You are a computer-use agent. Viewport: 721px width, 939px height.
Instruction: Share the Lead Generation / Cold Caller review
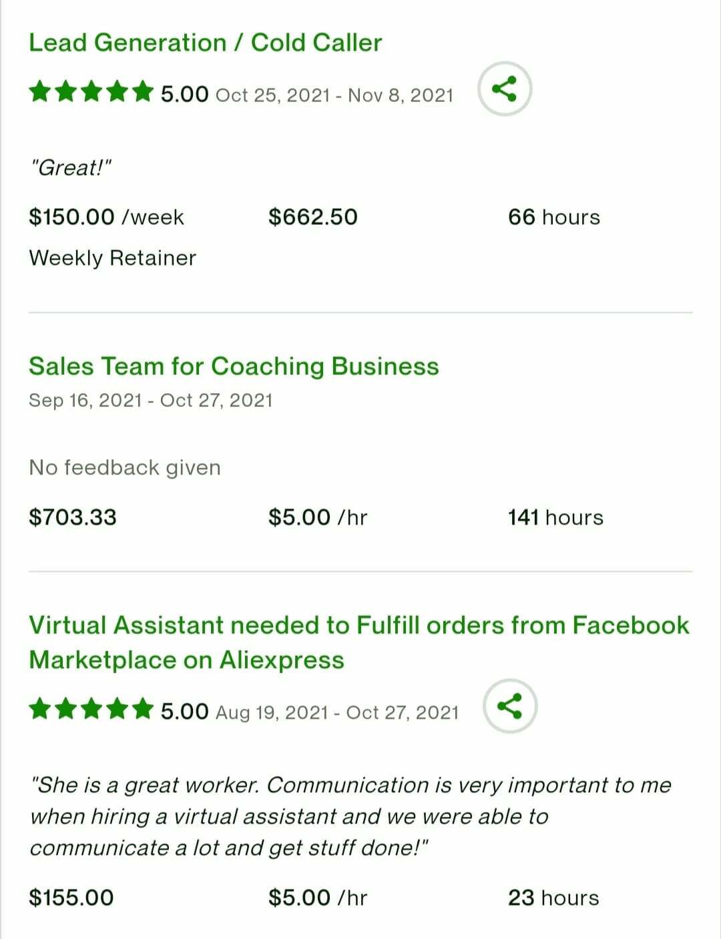(505, 89)
